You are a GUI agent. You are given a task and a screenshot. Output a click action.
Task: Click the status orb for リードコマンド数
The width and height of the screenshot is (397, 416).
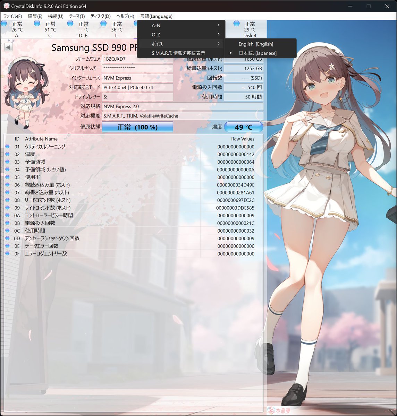click(8, 200)
